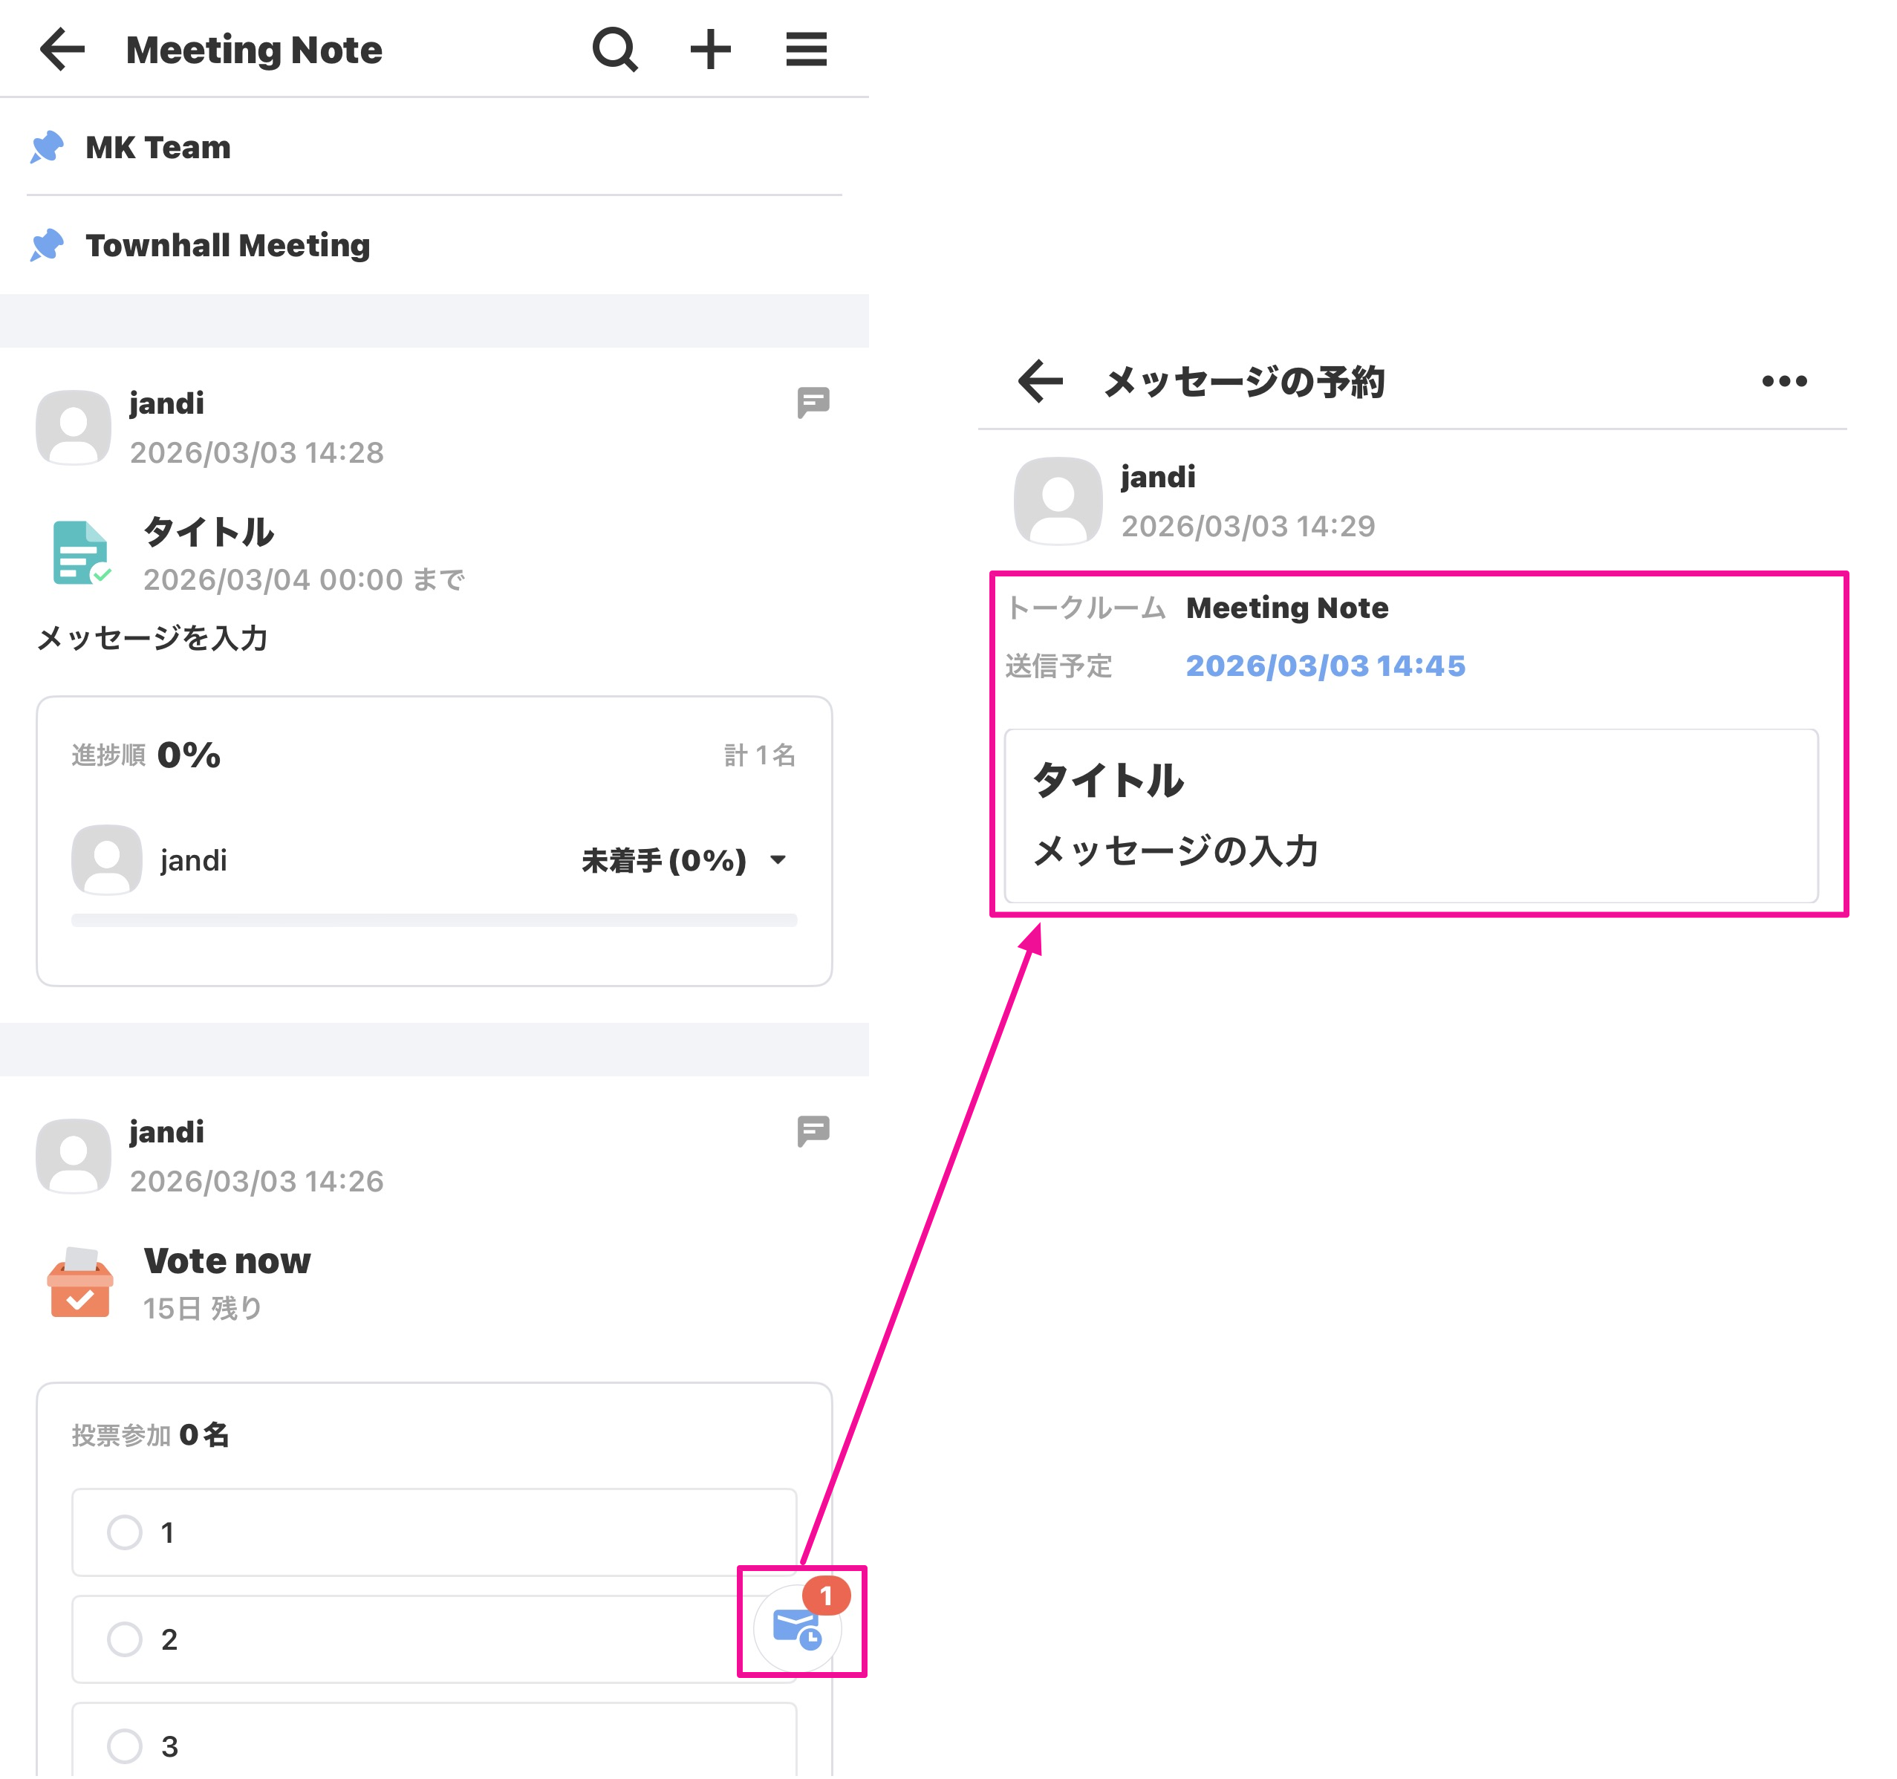Select vote option 3 radio button
Screen dimensions: 1897x1779
pos(125,1746)
